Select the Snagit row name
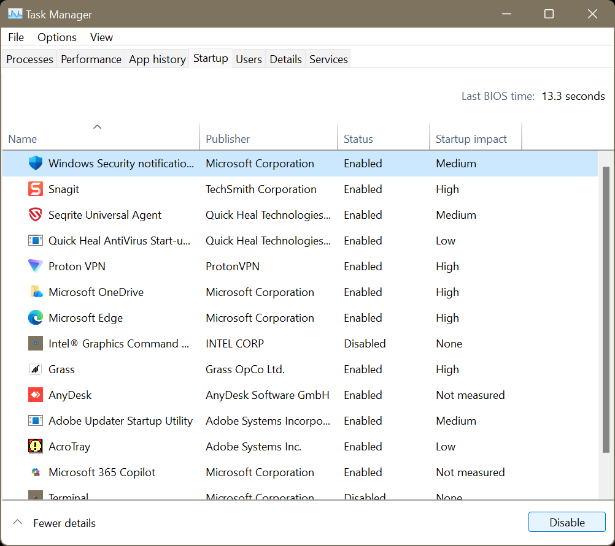Viewport: 615px width, 546px height. [64, 189]
